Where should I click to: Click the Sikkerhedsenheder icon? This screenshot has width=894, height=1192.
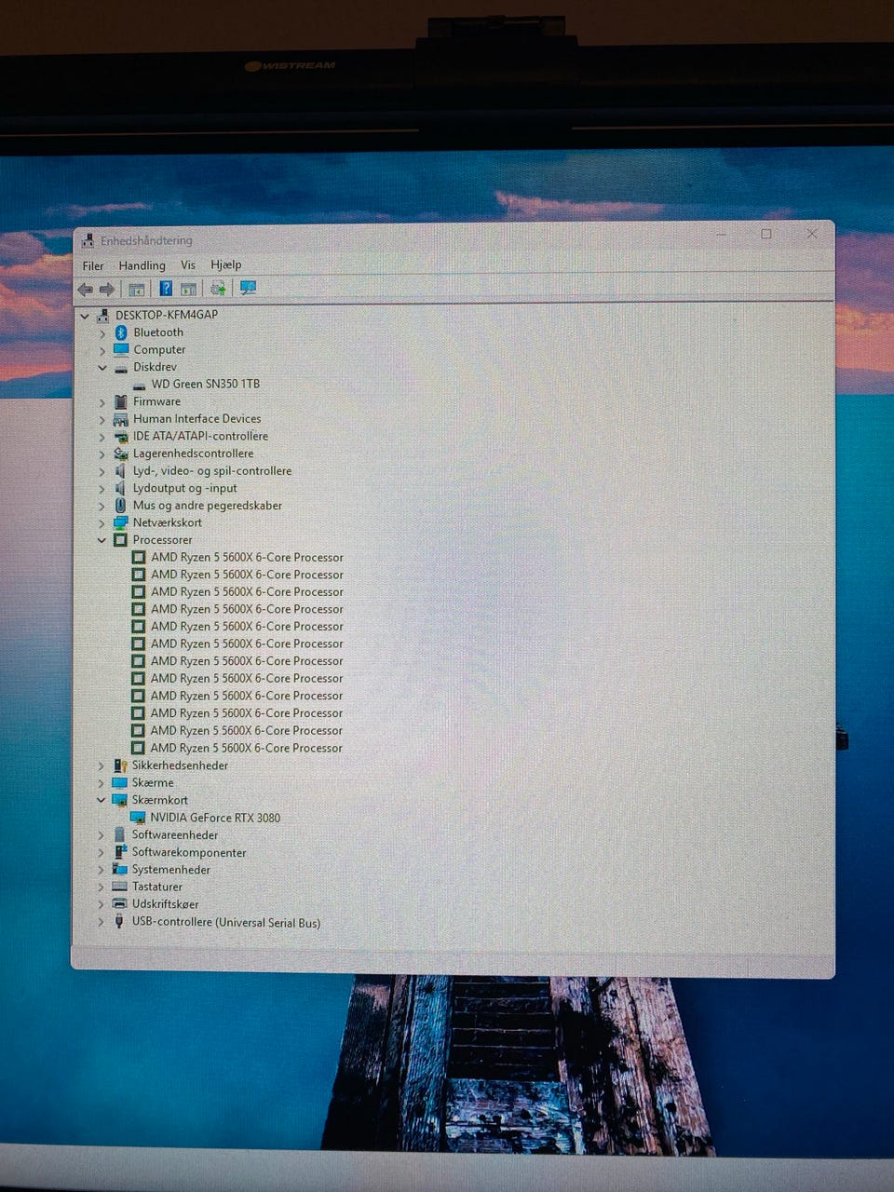click(120, 765)
